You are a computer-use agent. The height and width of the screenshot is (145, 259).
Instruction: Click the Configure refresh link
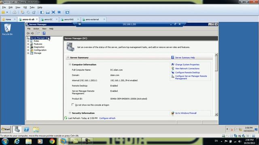click(x=107, y=118)
